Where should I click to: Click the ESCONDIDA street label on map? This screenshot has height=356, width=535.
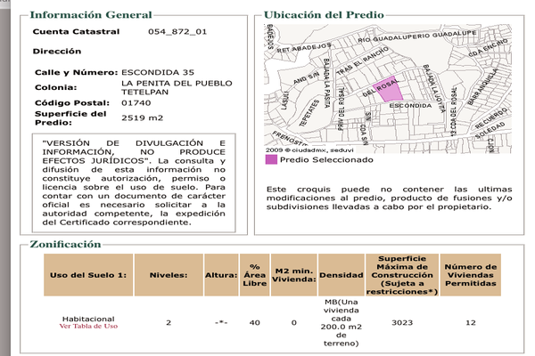pyautogui.click(x=410, y=106)
